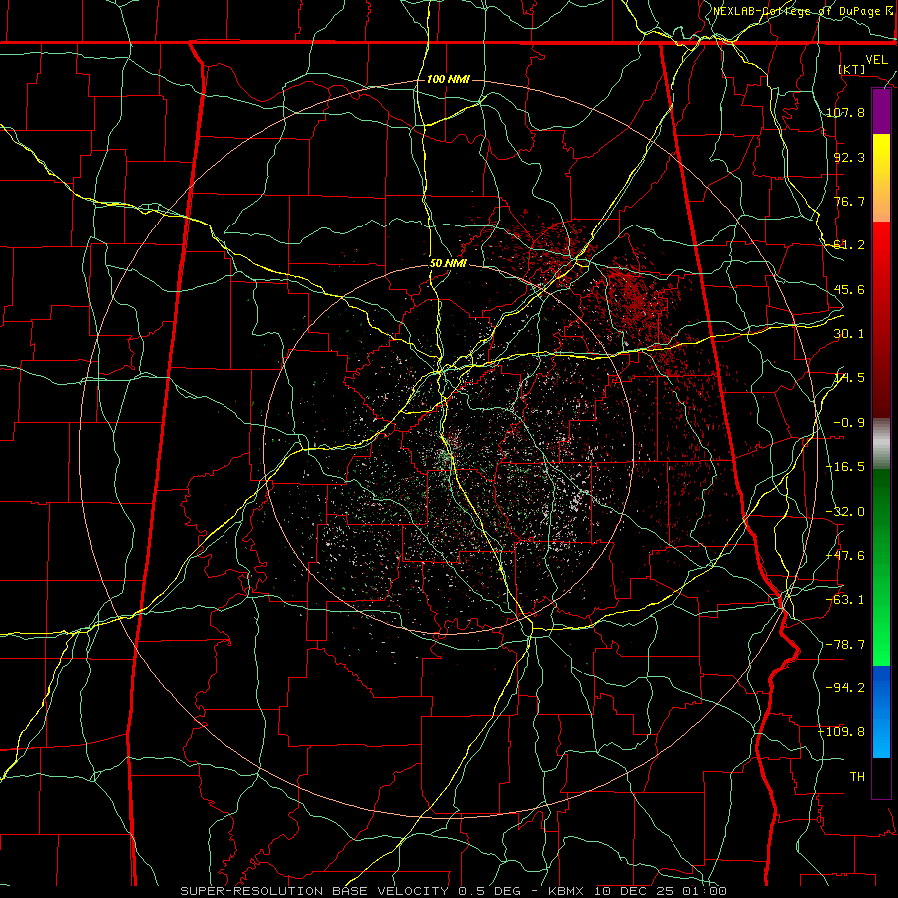Click the 61.2 scale value
898x898 pixels.
click(849, 245)
